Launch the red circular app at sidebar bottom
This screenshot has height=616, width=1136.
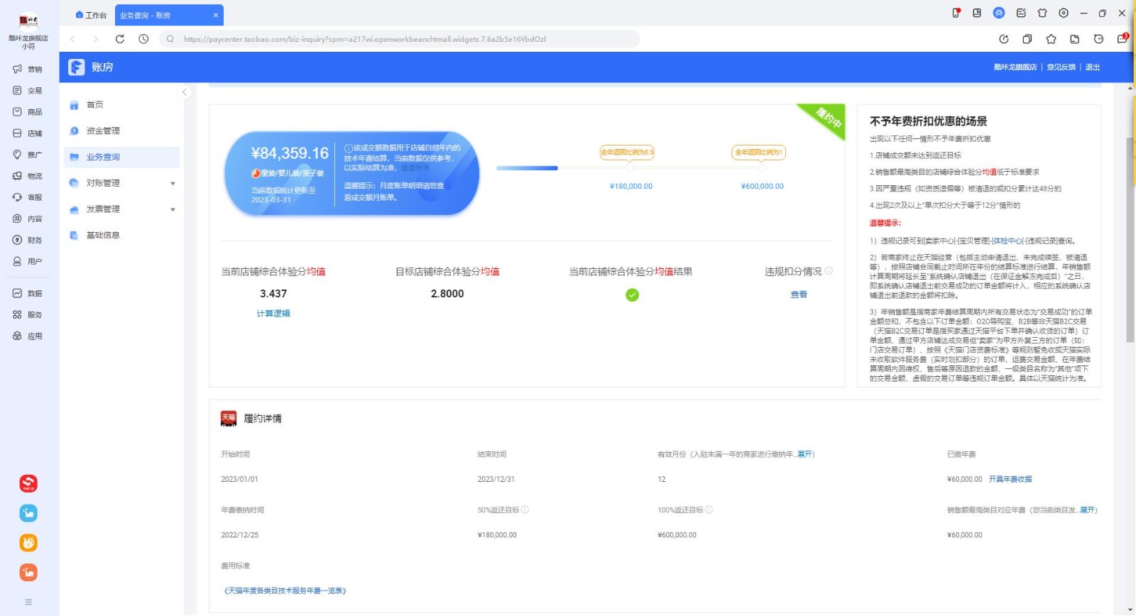pos(28,483)
